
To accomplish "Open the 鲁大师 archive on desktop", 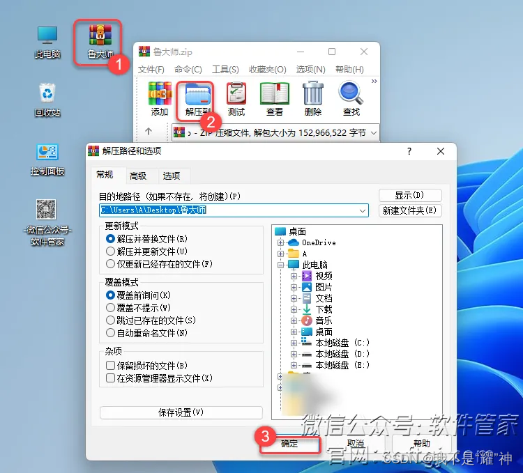I will click(x=100, y=41).
